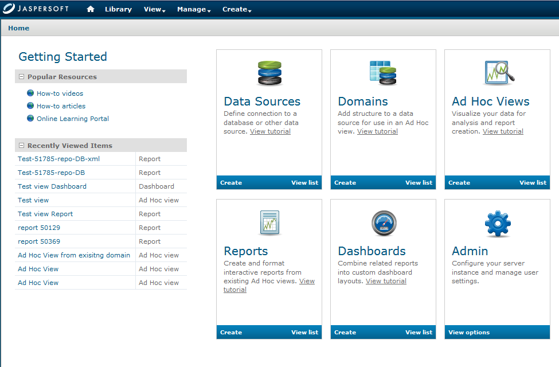Click Create in Data Sources card
The height and width of the screenshot is (367, 559).
pyautogui.click(x=231, y=182)
